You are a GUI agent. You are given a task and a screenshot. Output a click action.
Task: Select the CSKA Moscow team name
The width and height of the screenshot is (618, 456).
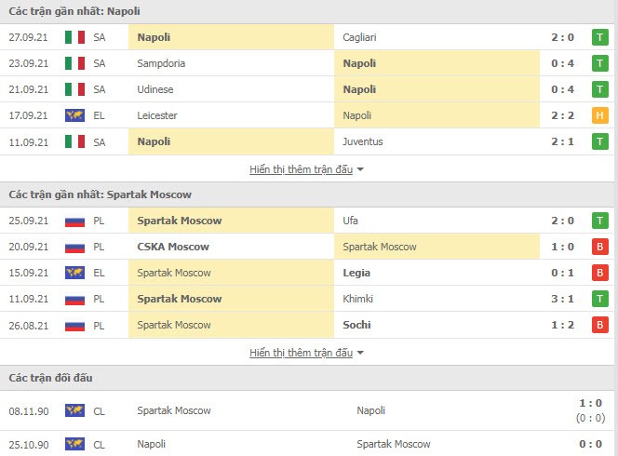[173, 247]
